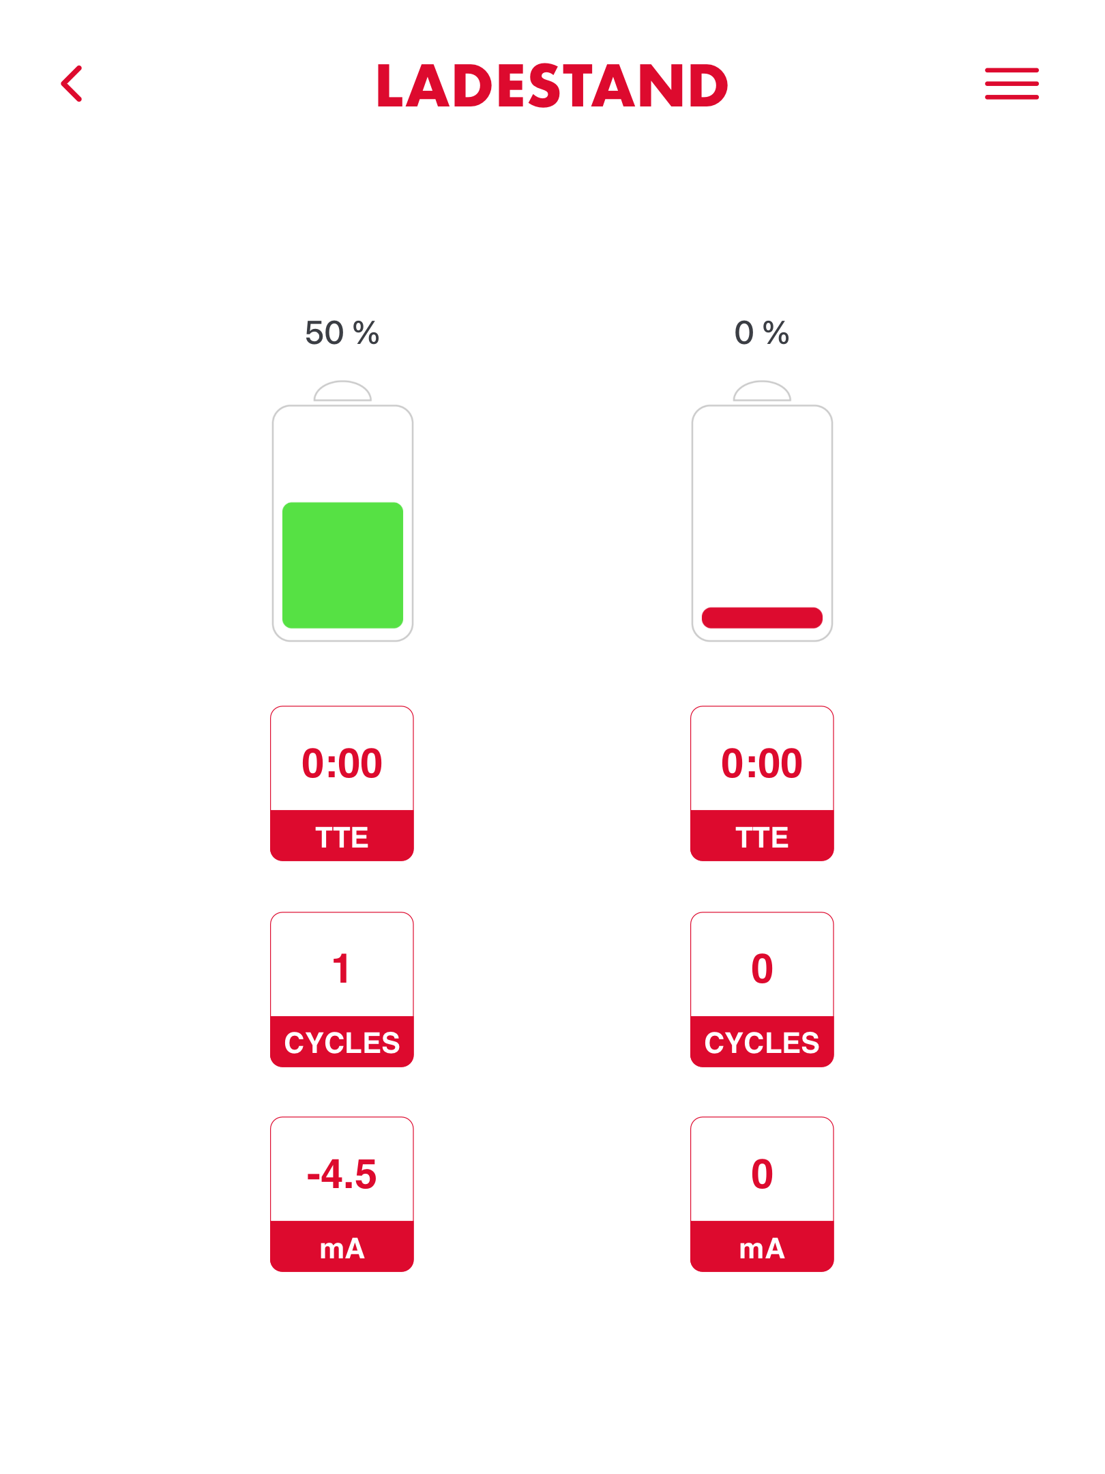The width and height of the screenshot is (1105, 1474).
Task: Tap the right battery's 0:00 TTE value
Action: 762,762
